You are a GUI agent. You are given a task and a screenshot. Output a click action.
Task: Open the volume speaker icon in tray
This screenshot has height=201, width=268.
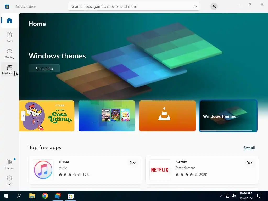(234, 196)
